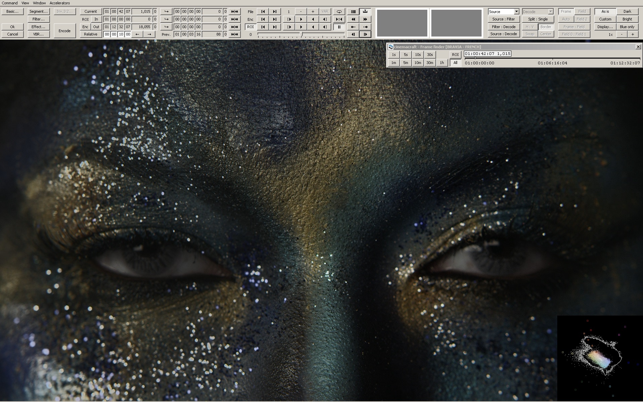The height and width of the screenshot is (402, 643).
Task: Open the Source dropdown list
Action: (x=516, y=11)
